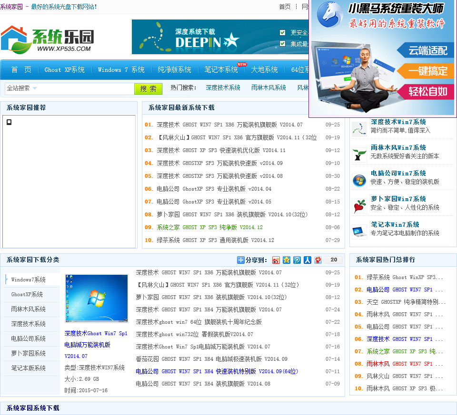Screen dimensions: 457x415
Task: Open Windows 7 系统 navigation item
Action: (x=121, y=69)
